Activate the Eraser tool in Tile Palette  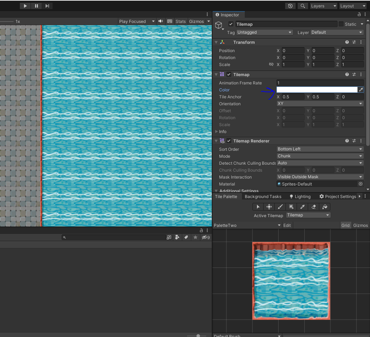point(313,207)
